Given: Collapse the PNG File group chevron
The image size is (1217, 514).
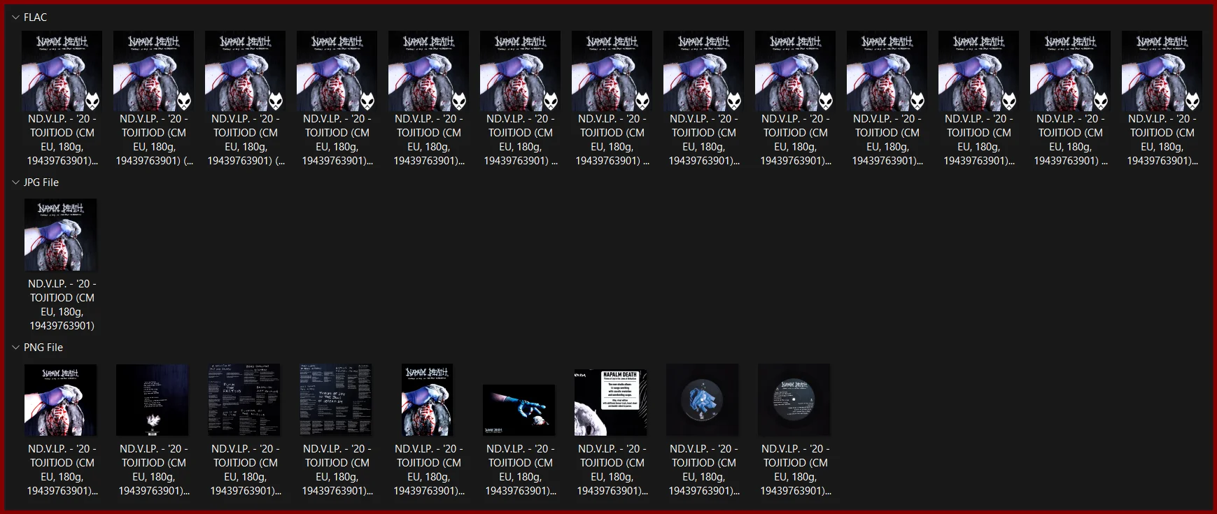Looking at the screenshot, I should [15, 348].
